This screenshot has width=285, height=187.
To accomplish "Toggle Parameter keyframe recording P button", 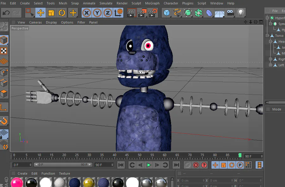I will (240, 165).
